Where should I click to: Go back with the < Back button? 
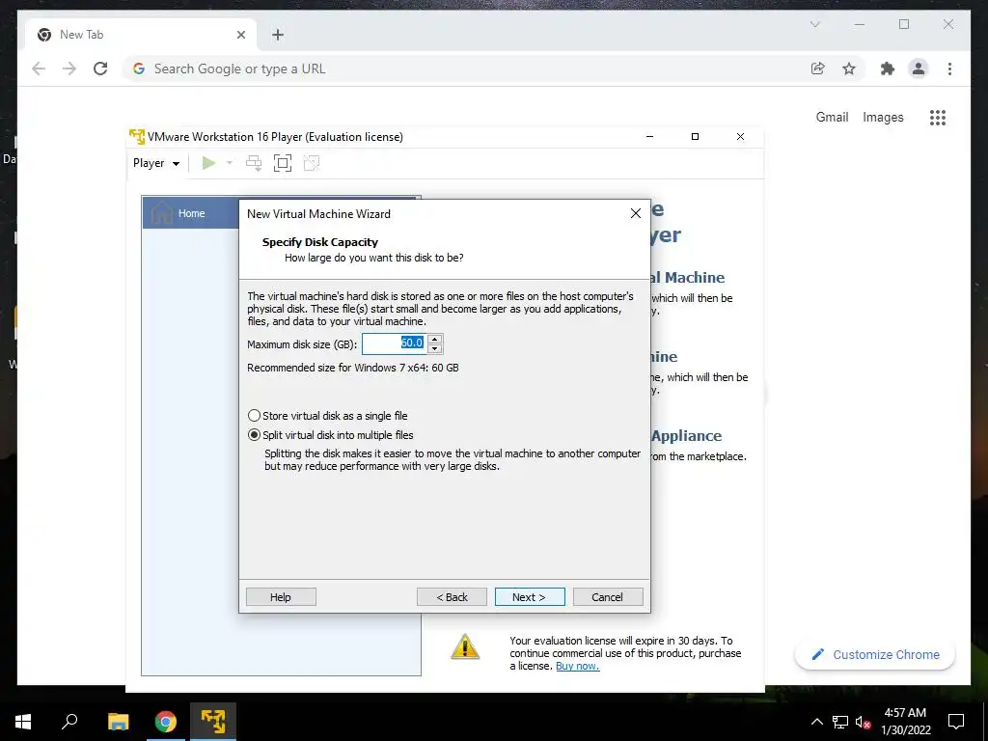point(452,596)
